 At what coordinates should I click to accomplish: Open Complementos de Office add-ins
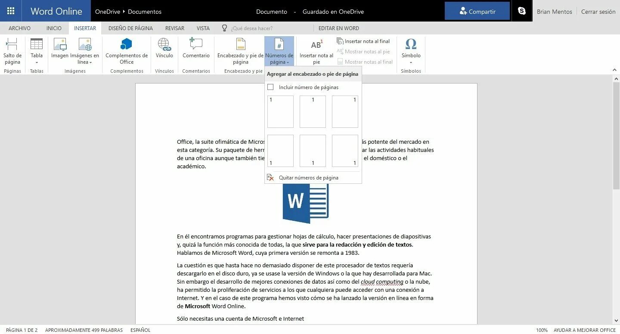pyautogui.click(x=127, y=51)
